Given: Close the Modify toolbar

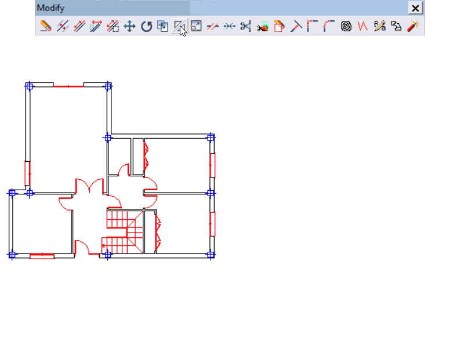Looking at the screenshot, I should (415, 8).
